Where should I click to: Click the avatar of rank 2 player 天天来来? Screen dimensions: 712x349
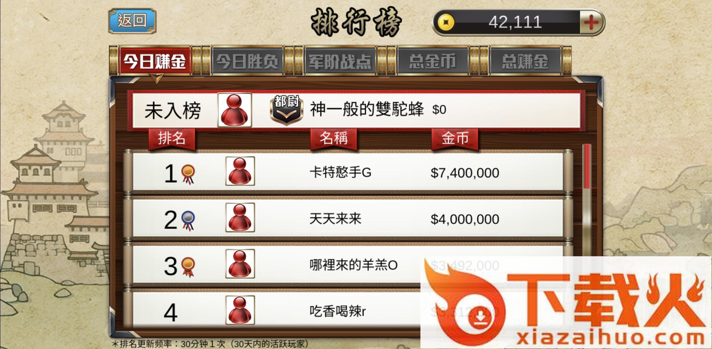pos(240,217)
